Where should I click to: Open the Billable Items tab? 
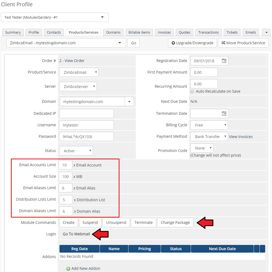(x=139, y=32)
